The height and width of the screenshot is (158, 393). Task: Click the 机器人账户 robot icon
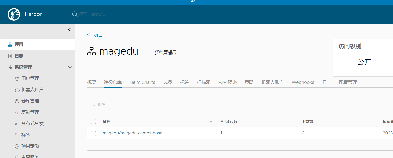pos(17,90)
